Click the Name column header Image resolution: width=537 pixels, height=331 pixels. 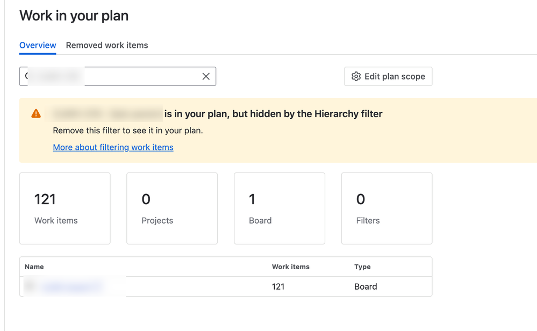pyautogui.click(x=34, y=267)
